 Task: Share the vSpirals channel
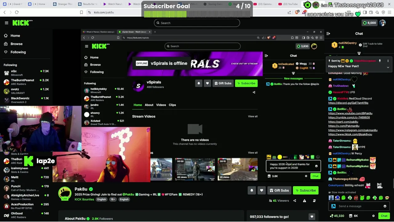[254, 92]
